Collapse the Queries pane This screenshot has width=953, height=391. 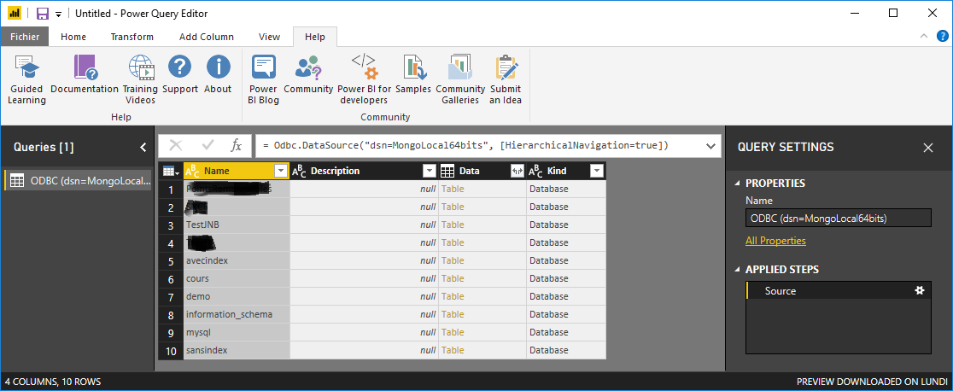(143, 147)
